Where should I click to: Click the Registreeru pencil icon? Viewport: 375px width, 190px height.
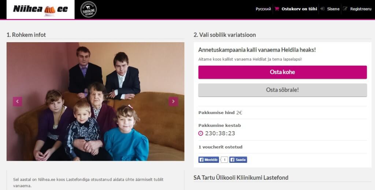pyautogui.click(x=345, y=9)
